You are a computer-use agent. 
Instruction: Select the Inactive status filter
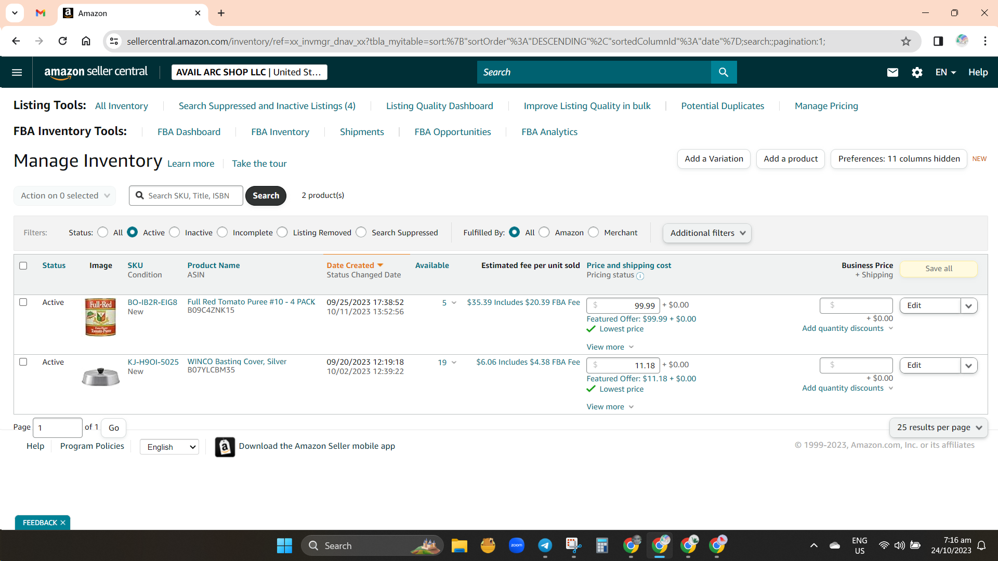click(175, 232)
